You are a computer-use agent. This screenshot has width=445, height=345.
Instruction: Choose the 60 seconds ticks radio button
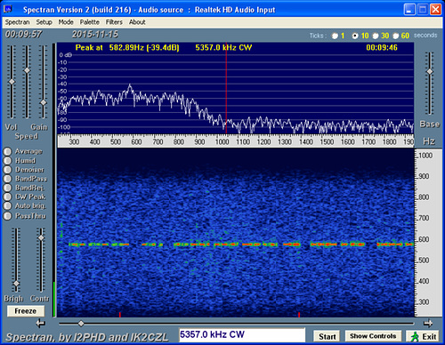coord(395,36)
